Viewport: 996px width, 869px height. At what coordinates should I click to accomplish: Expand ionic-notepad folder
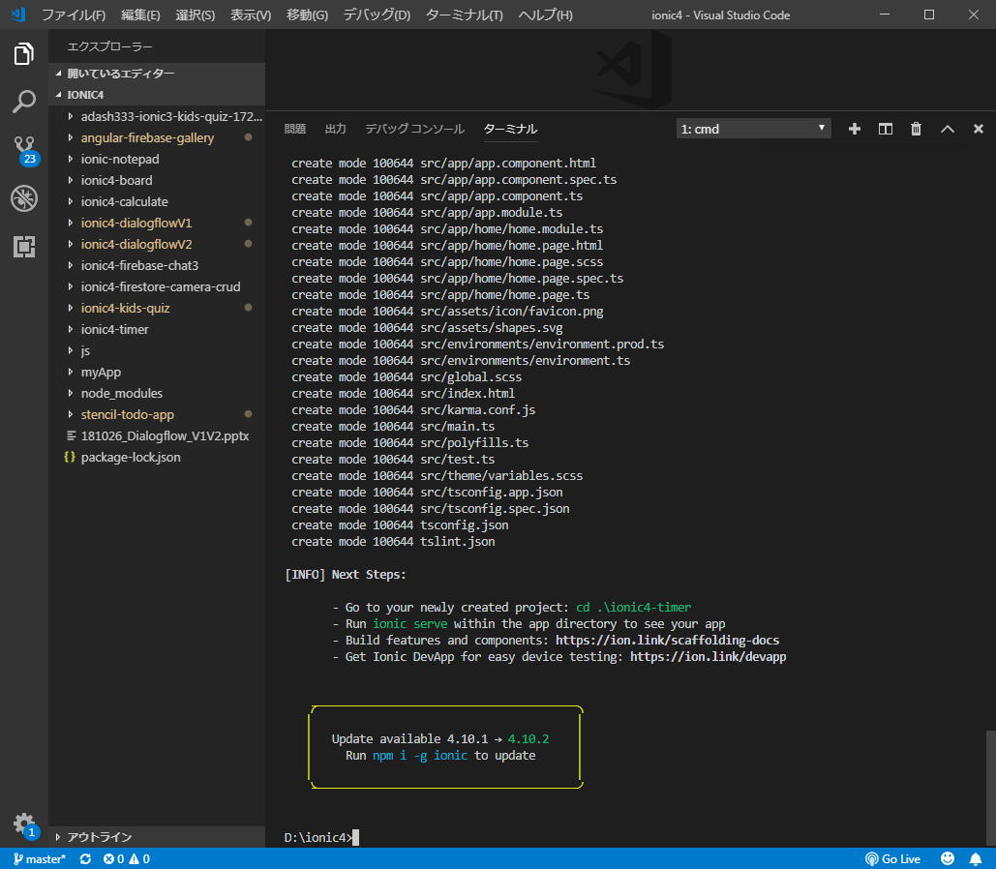(x=157, y=159)
